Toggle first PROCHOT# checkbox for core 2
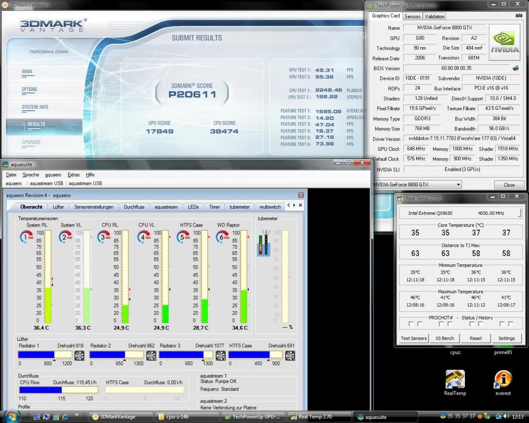529x423 pixels. (441, 324)
